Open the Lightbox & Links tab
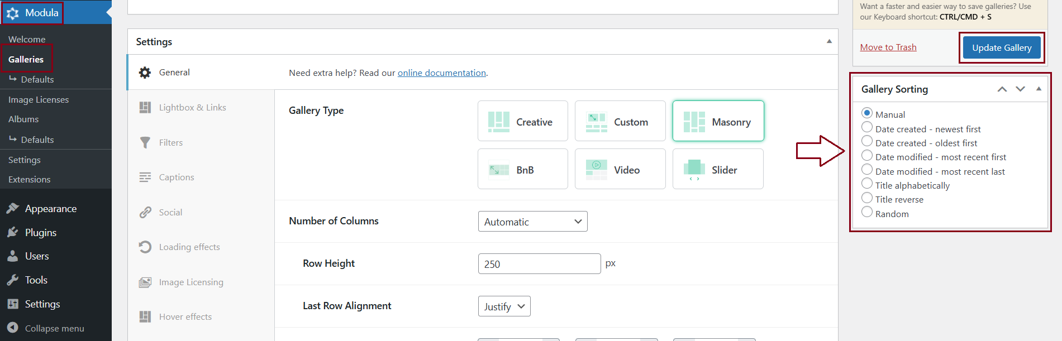 pos(192,108)
